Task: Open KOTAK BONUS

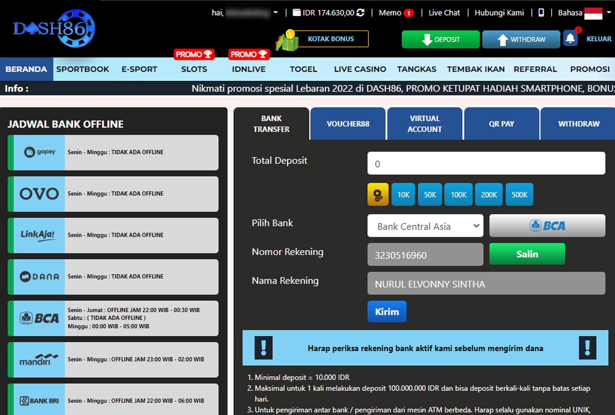Action: coord(331,39)
